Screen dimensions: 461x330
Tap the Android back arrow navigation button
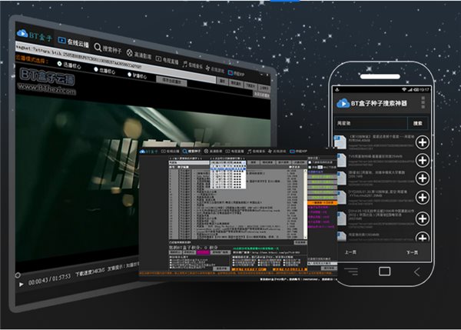pos(417,272)
